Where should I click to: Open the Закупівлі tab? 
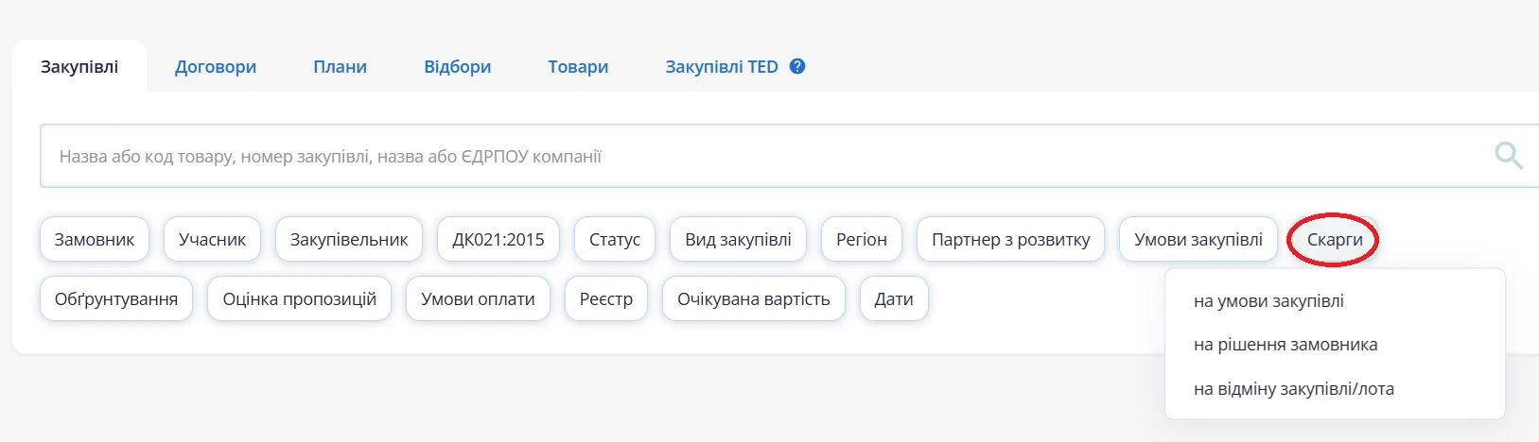pos(79,66)
